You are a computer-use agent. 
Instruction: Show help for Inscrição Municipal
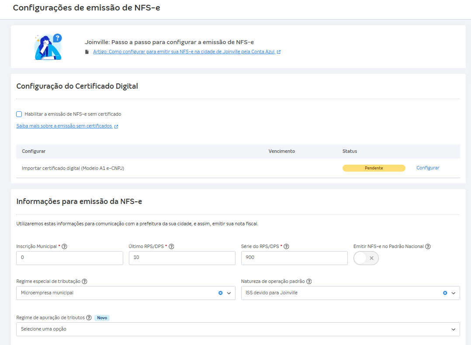coord(64,246)
